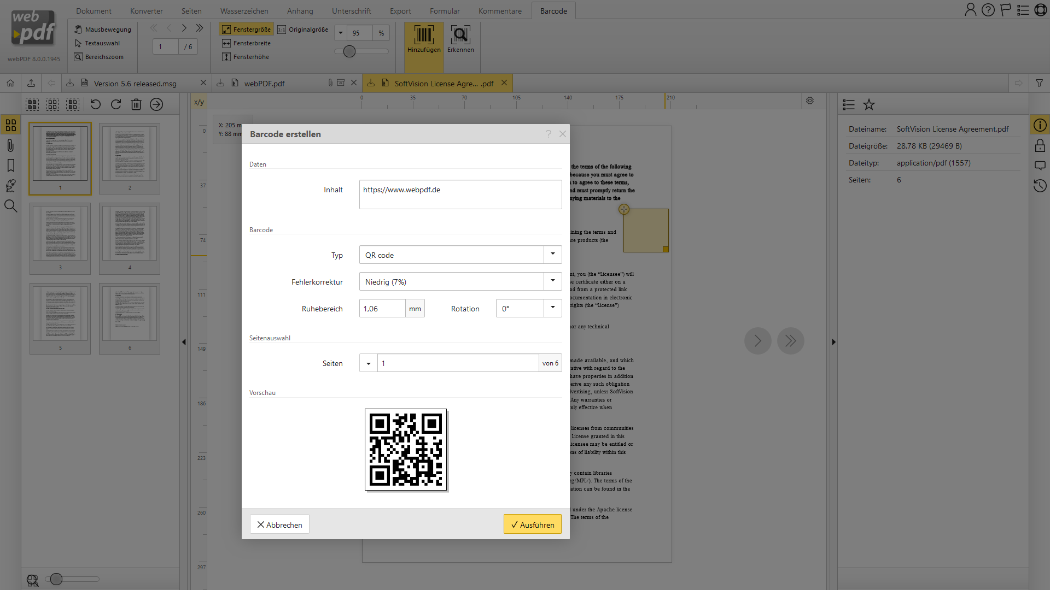Expand the Rotation 0° dropdown
The height and width of the screenshot is (590, 1050).
tap(552, 308)
